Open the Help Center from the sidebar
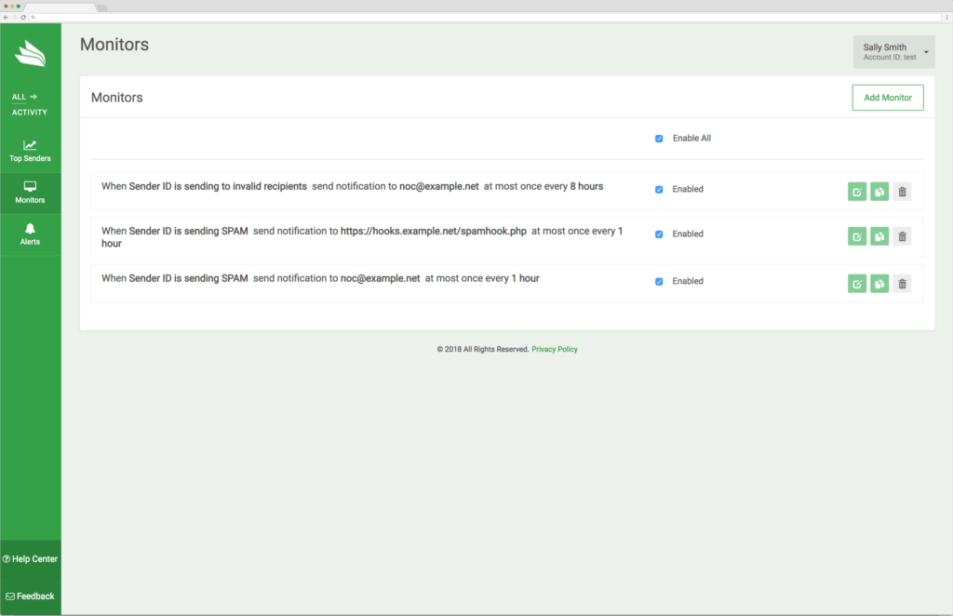 (x=30, y=558)
